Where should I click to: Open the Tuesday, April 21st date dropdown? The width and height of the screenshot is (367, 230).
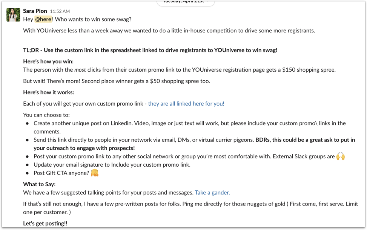[x=186, y=2]
